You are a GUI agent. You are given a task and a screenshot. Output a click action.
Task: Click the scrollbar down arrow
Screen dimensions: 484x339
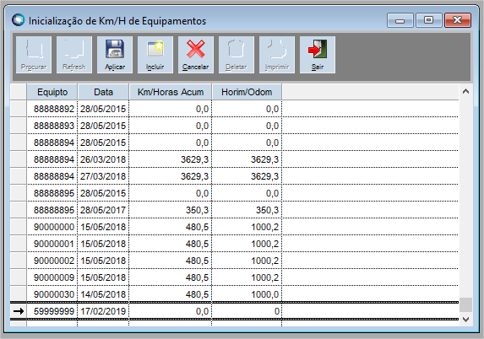coord(465,320)
